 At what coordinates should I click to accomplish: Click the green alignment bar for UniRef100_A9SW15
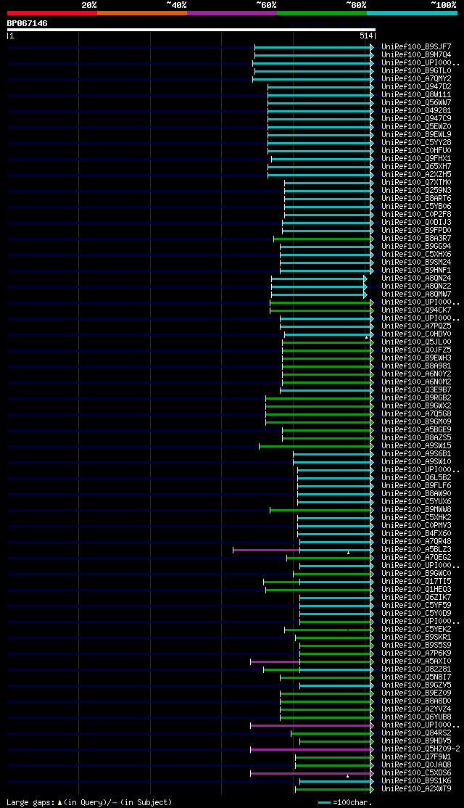316,446
